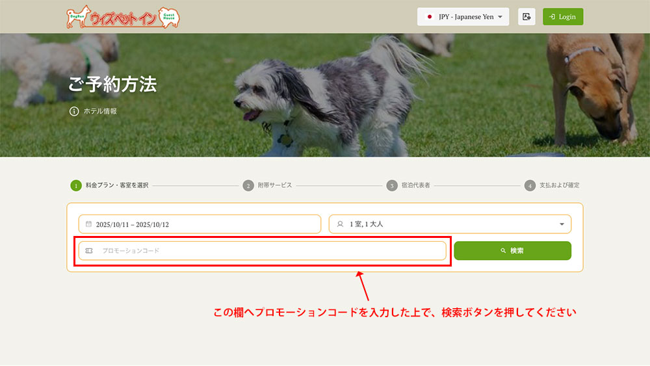
Task: Click the magnifier icon on 検索 button
Action: [503, 251]
